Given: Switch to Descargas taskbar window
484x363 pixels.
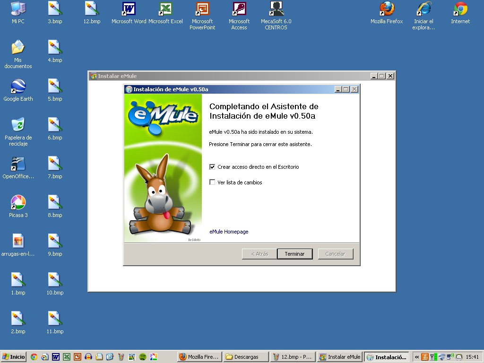Looking at the screenshot, I should tap(246, 357).
